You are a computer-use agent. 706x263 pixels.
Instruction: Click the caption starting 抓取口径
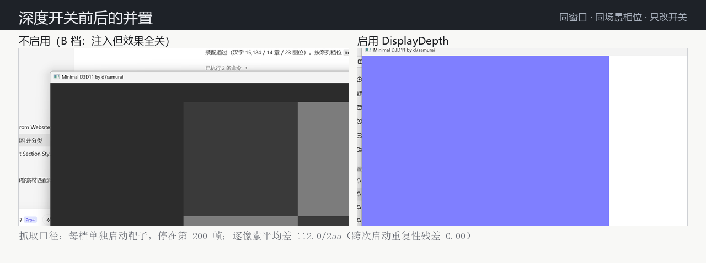pyautogui.click(x=245, y=236)
